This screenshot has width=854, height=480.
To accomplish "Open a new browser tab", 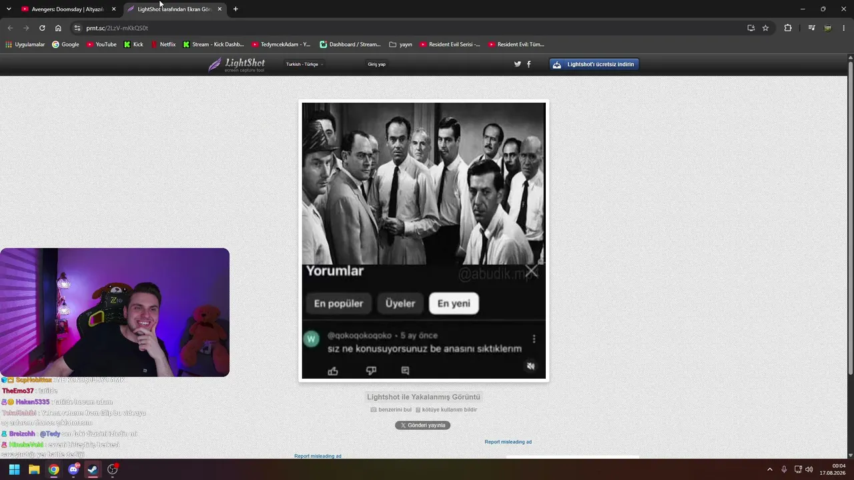I will tap(236, 9).
